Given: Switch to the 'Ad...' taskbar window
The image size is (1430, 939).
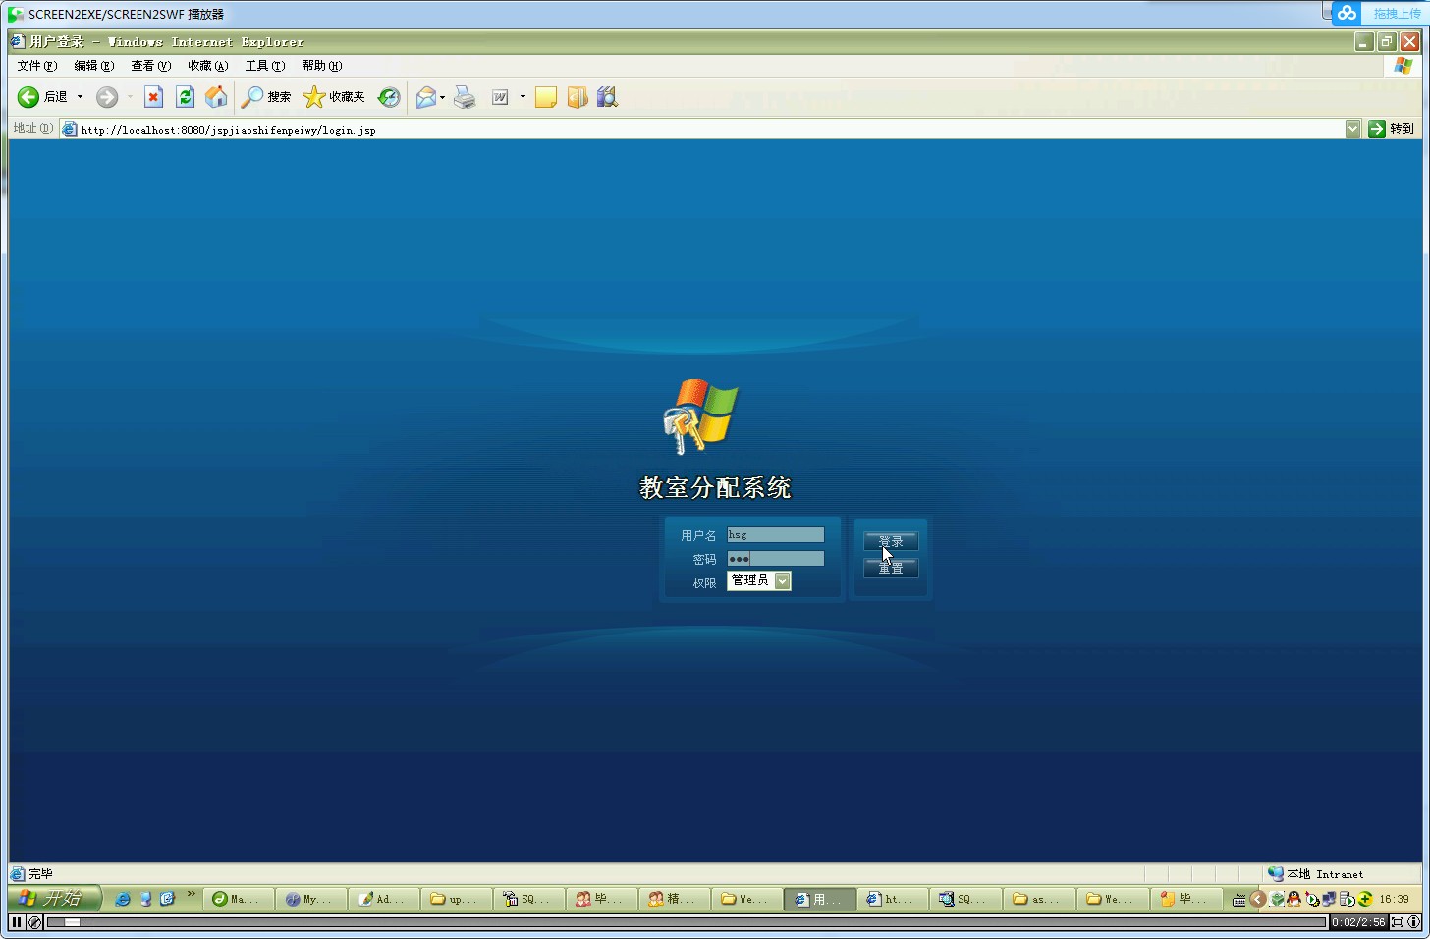Looking at the screenshot, I should point(384,899).
